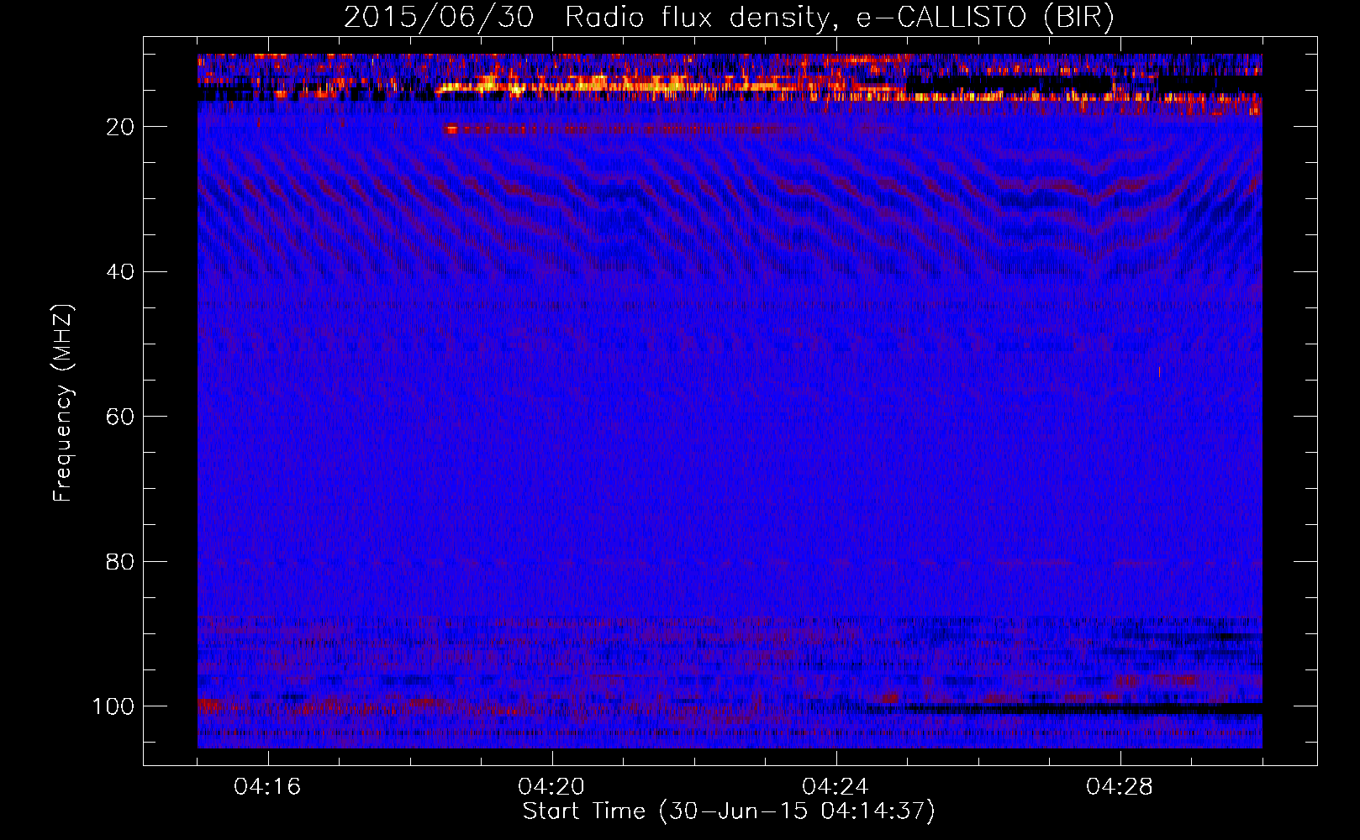The height and width of the screenshot is (840, 1360).
Task: Click the 60 MHz frequency tick label
Action: coord(120,417)
